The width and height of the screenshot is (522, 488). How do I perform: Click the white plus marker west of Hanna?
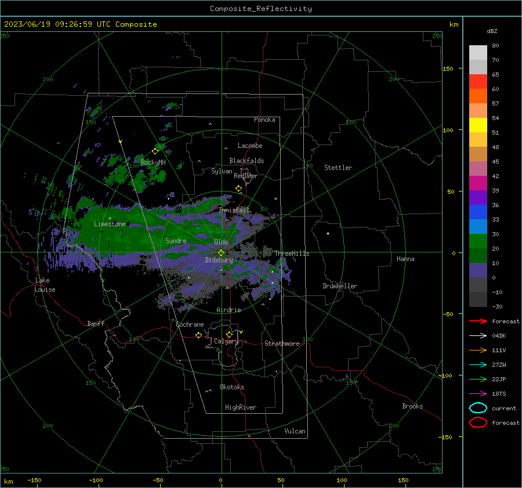pos(328,233)
